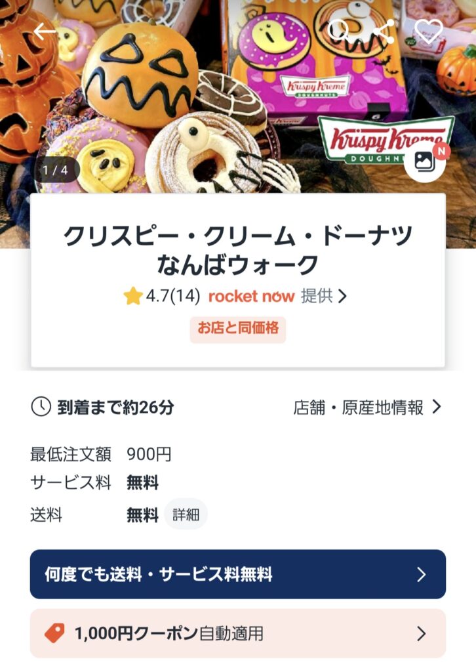
Task: Open 何度でも送料・サービス料無料 banner
Action: [238, 574]
